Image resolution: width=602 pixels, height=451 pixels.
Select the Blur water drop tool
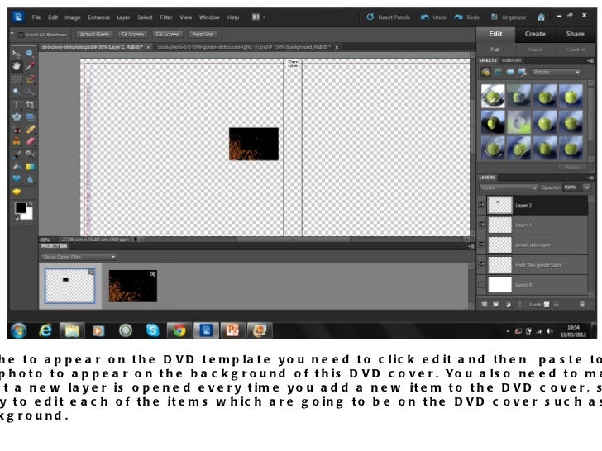30,179
